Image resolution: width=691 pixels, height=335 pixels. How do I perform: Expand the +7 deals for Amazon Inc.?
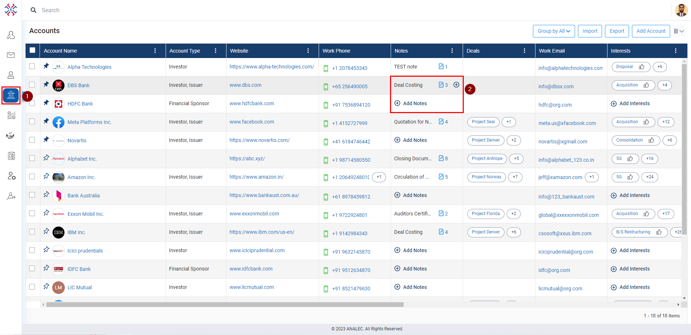pos(515,177)
